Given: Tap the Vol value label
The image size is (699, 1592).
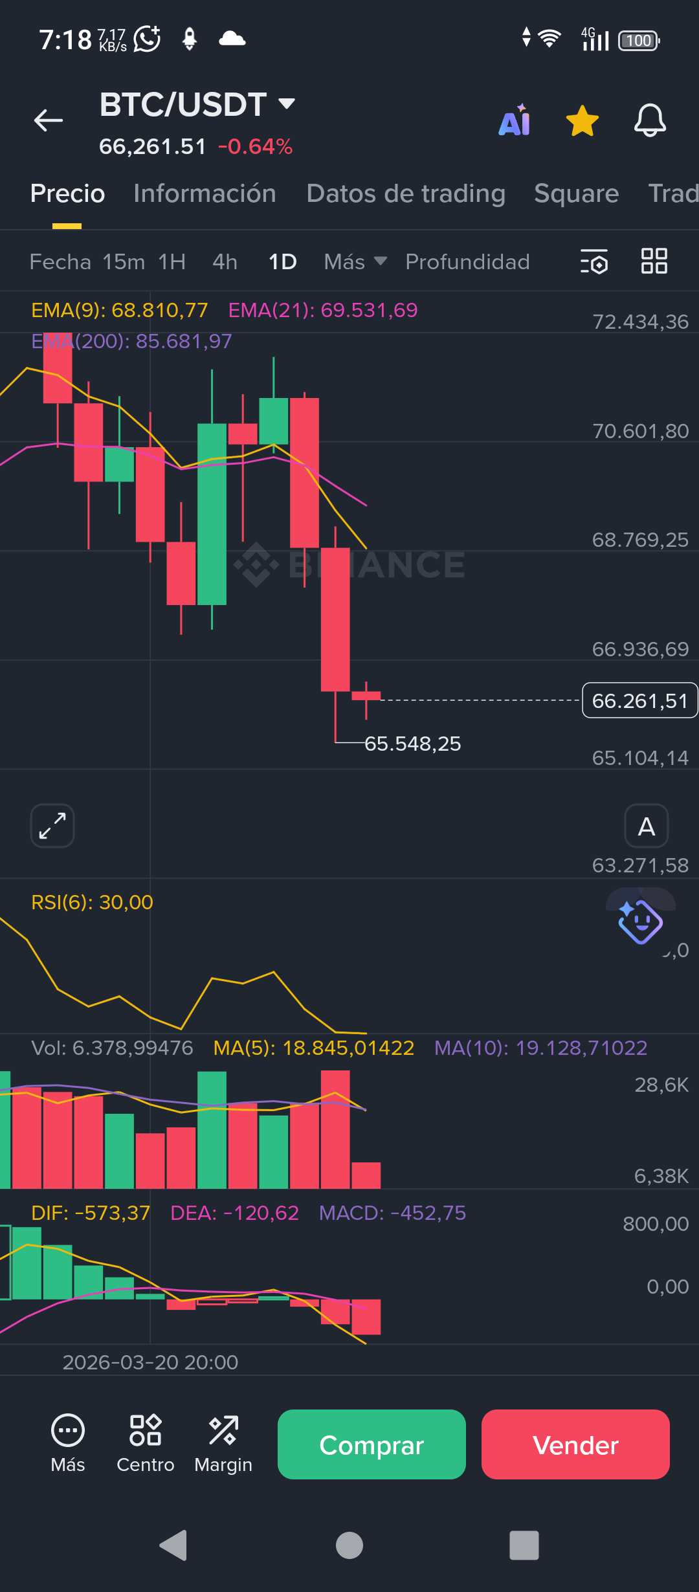Looking at the screenshot, I should tap(112, 1048).
